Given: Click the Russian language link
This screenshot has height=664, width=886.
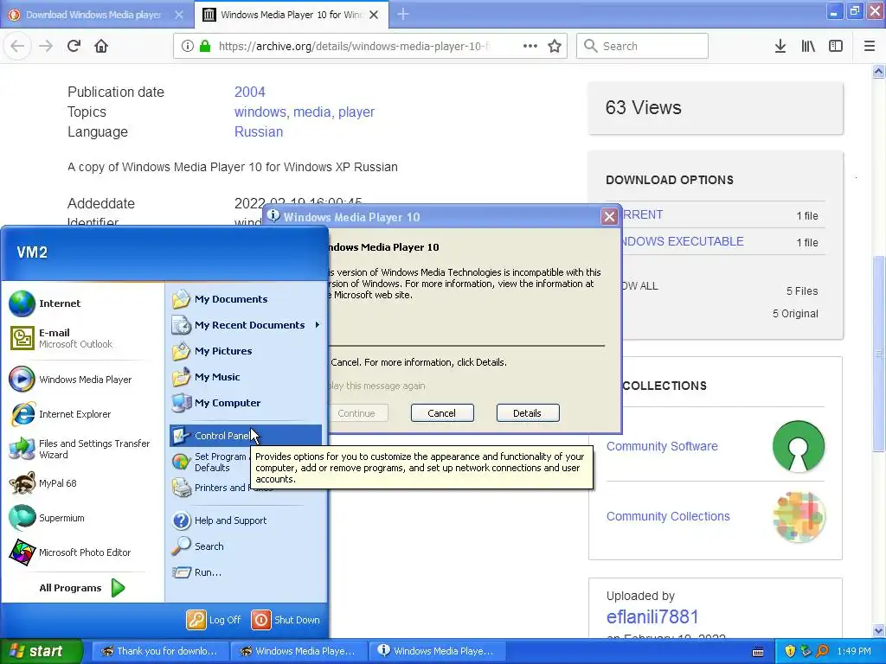Looking at the screenshot, I should coord(258,131).
